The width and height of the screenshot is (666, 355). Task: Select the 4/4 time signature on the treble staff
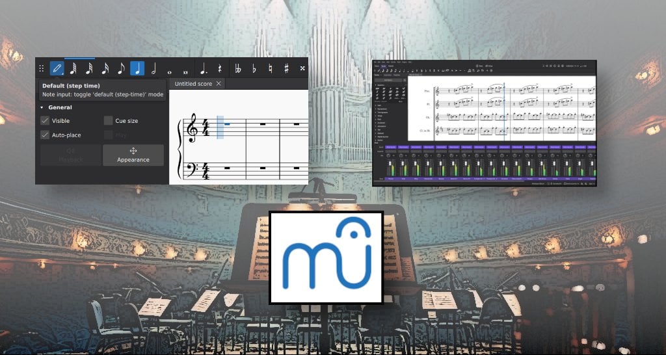pyautogui.click(x=206, y=128)
